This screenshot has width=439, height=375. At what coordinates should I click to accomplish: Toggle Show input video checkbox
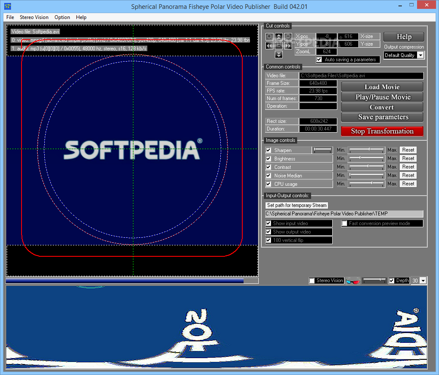tap(268, 223)
